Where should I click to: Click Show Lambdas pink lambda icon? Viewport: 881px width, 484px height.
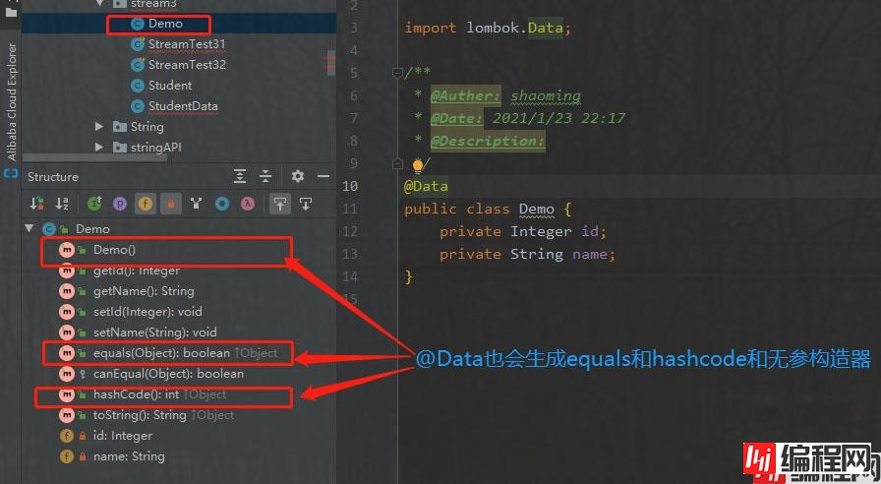point(248,204)
